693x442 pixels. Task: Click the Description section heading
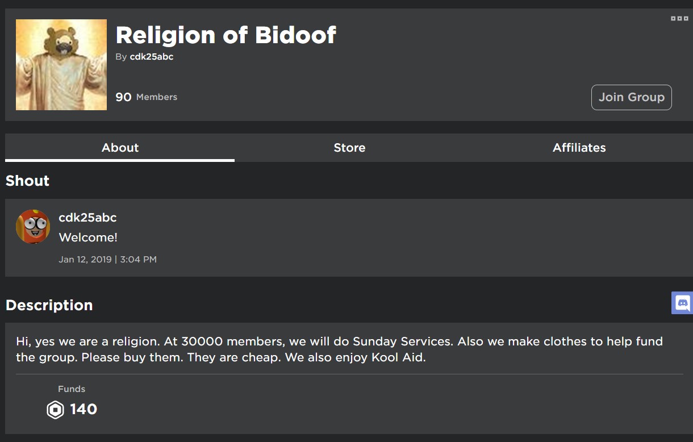pos(49,305)
